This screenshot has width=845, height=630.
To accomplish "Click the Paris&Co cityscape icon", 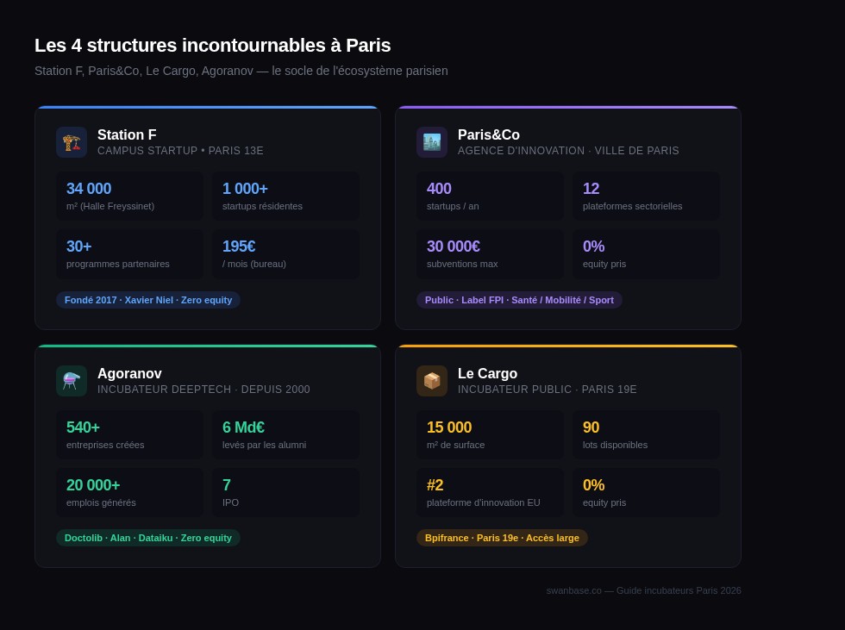I will (x=432, y=142).
